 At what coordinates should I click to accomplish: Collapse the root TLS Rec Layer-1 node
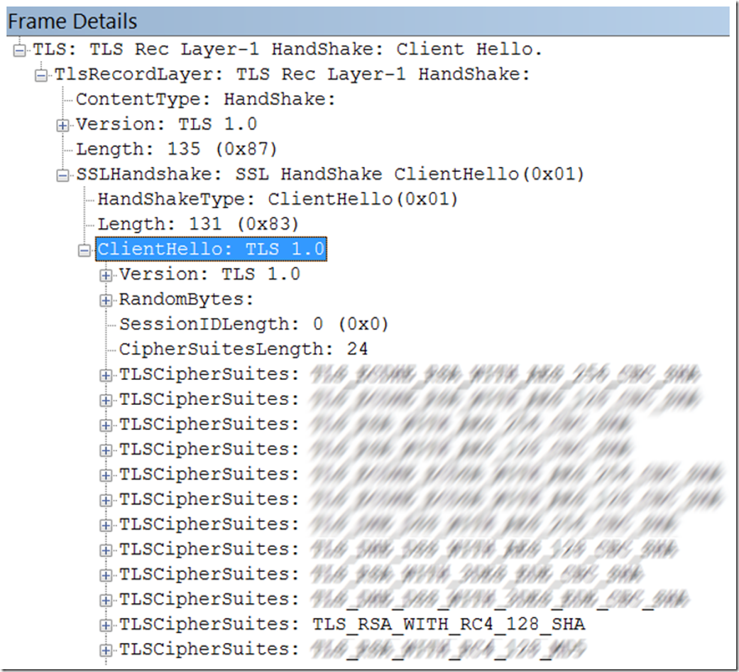pos(19,50)
